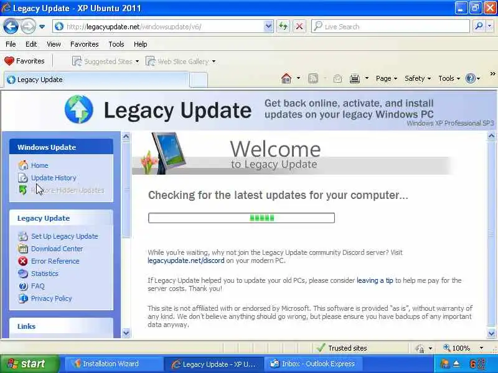Open a new blank tab
The width and height of the screenshot is (498, 373).
click(199, 80)
